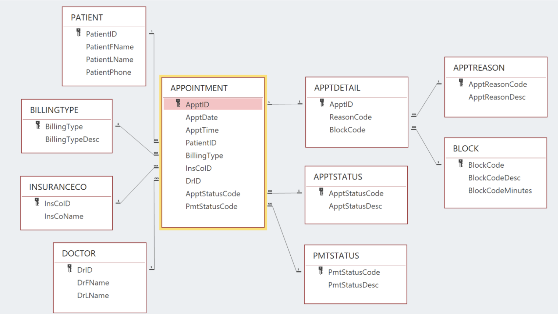Select the ReasonCode field in APPTDETAIL
This screenshot has height=314, width=560.
click(350, 117)
